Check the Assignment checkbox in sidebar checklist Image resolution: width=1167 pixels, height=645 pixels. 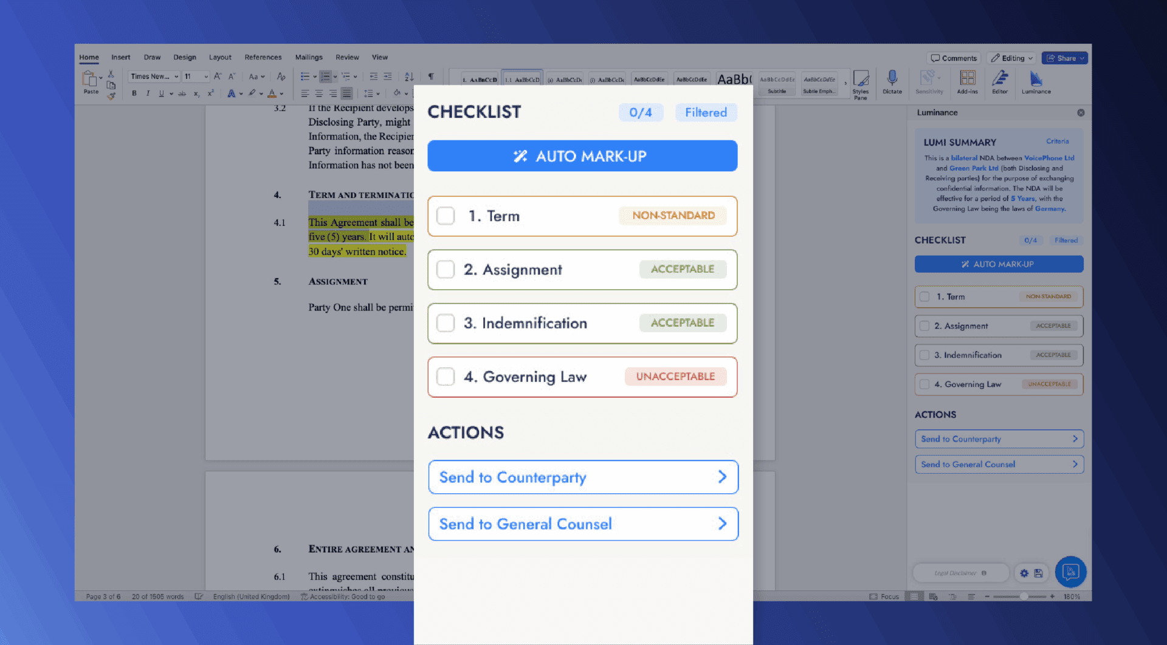[924, 326]
